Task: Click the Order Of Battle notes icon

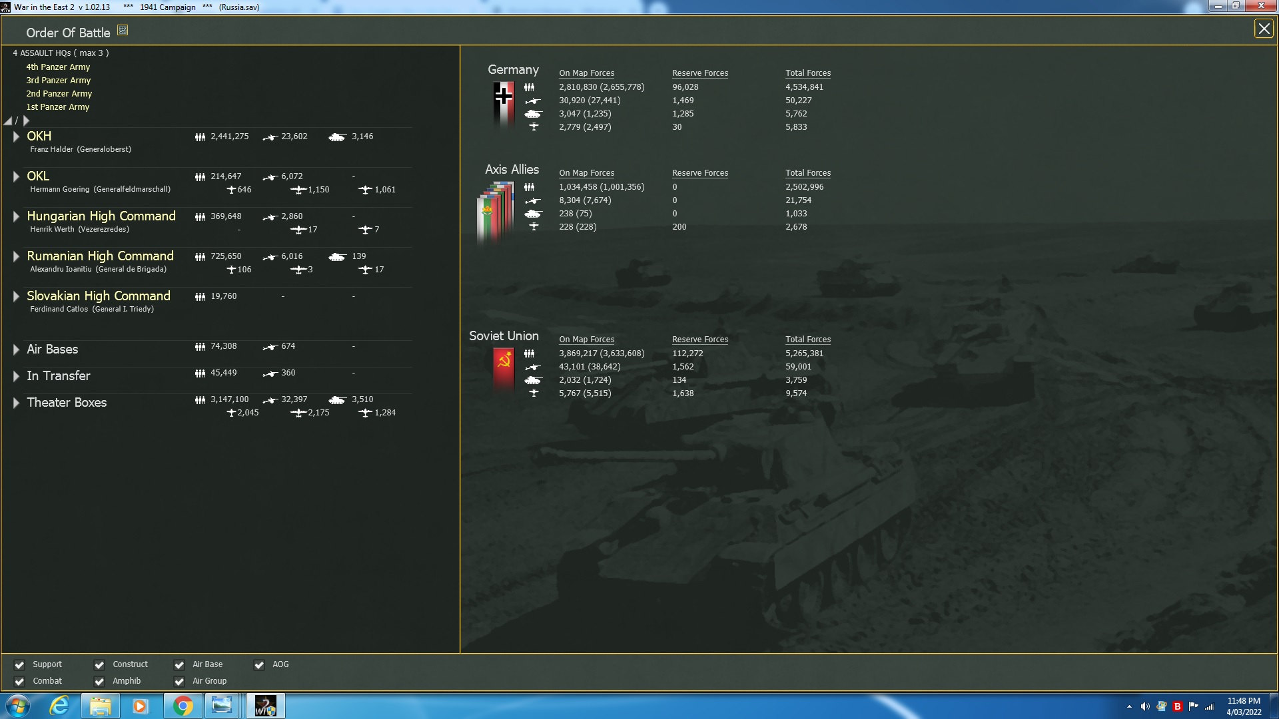Action: 123,30
